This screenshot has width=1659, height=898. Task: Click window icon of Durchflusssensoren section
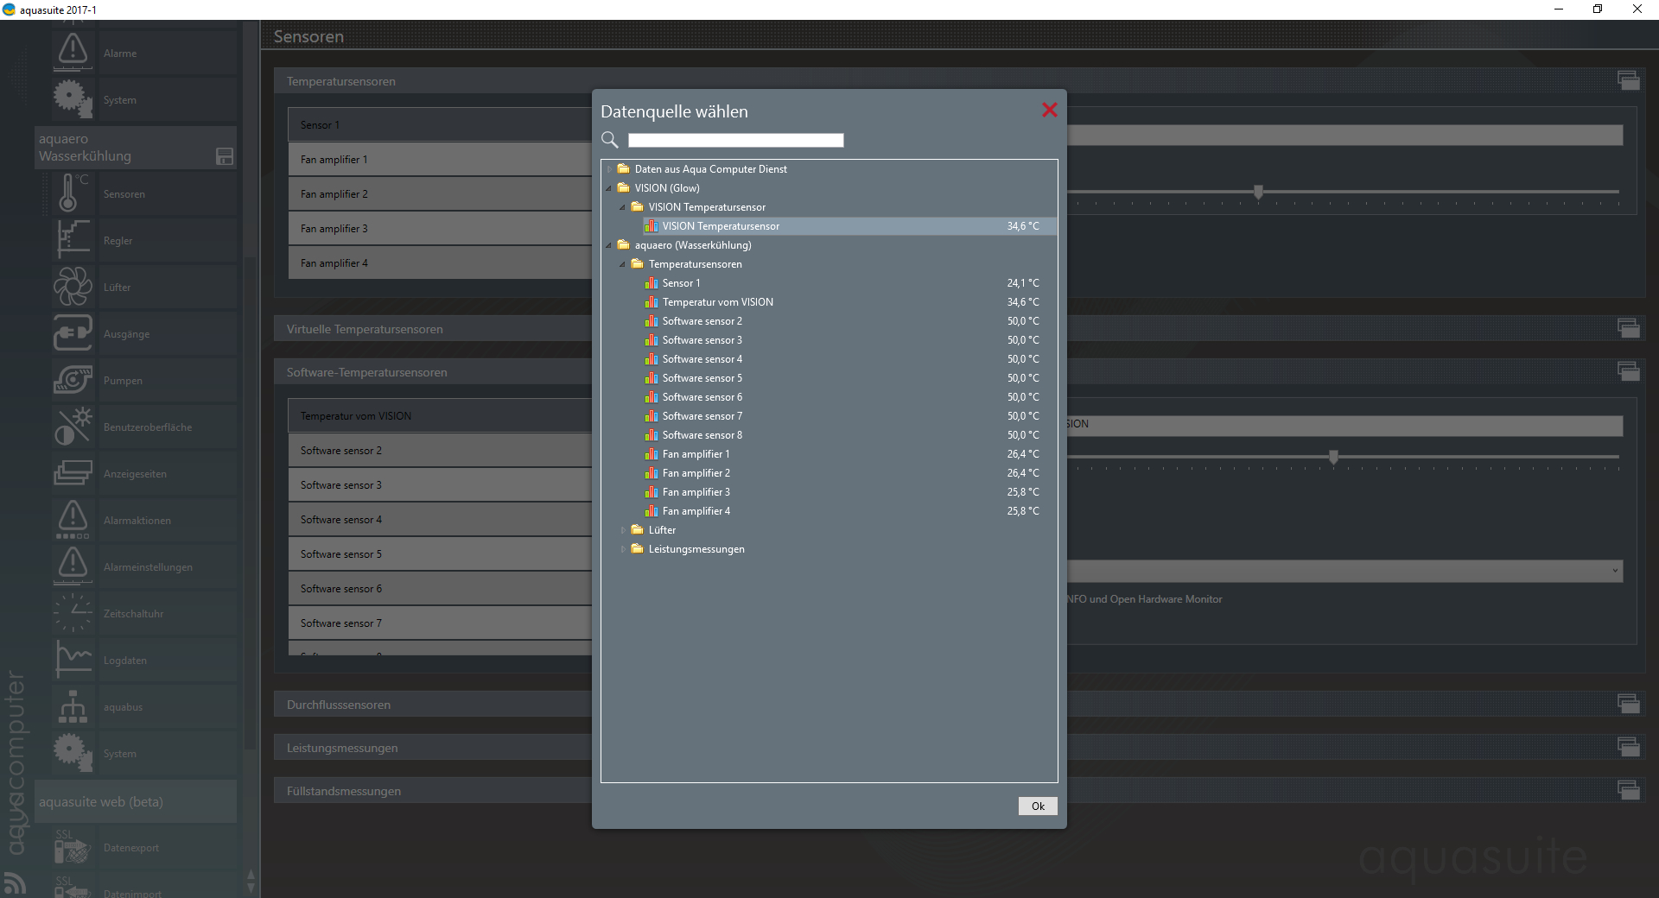[x=1629, y=704]
